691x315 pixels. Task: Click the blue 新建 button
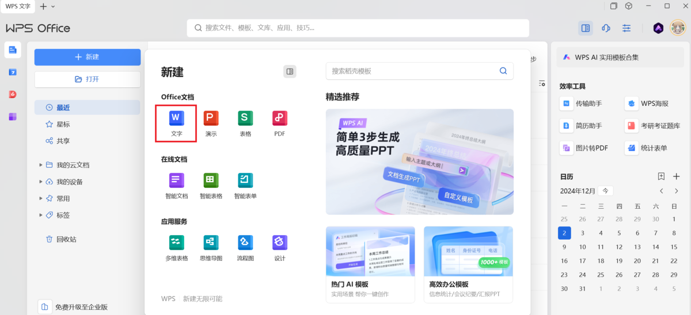coord(88,57)
